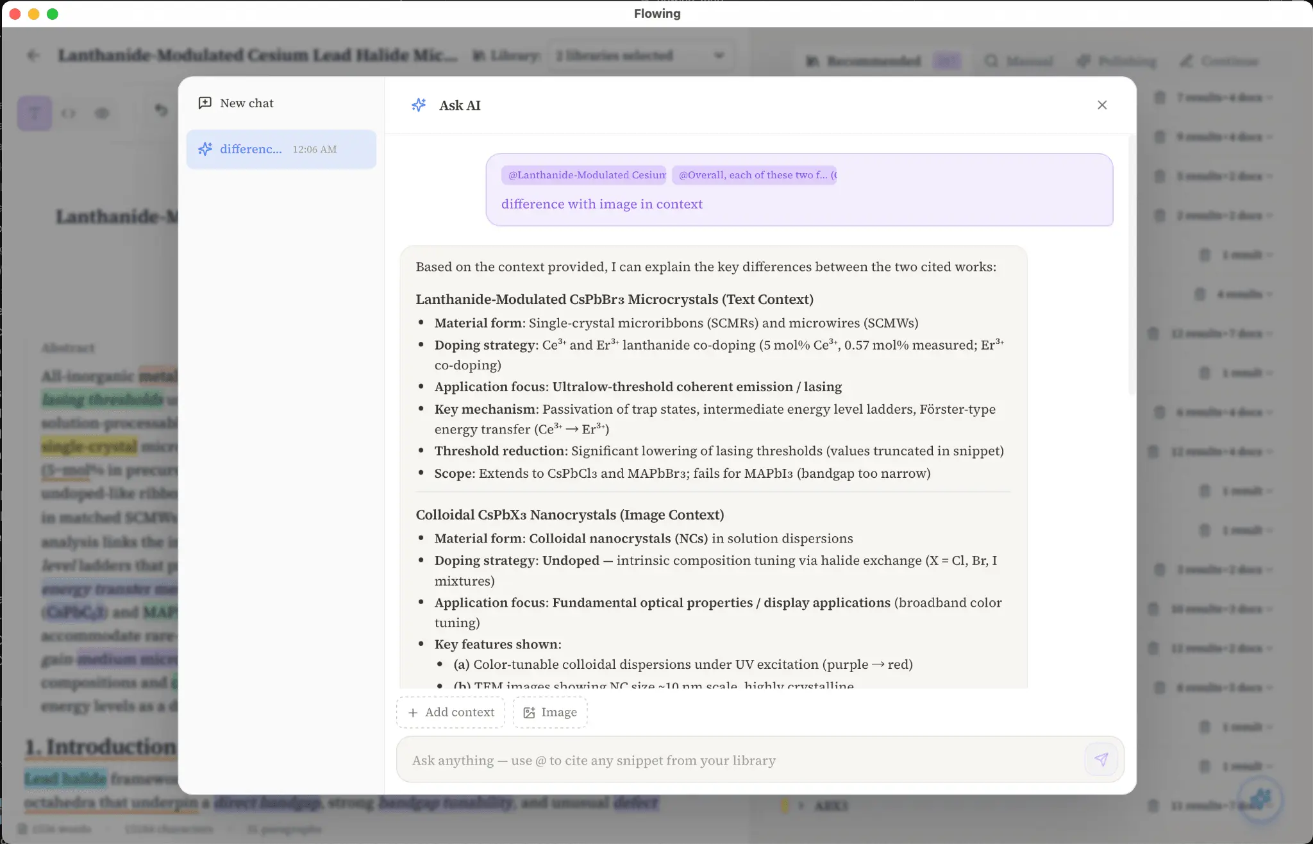Click the '@Overall, each of these two f...' chip
1313x844 pixels.
coord(755,175)
